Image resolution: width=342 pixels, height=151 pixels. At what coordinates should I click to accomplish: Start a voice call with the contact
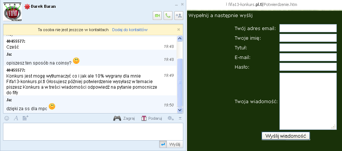pyautogui.click(x=168, y=16)
